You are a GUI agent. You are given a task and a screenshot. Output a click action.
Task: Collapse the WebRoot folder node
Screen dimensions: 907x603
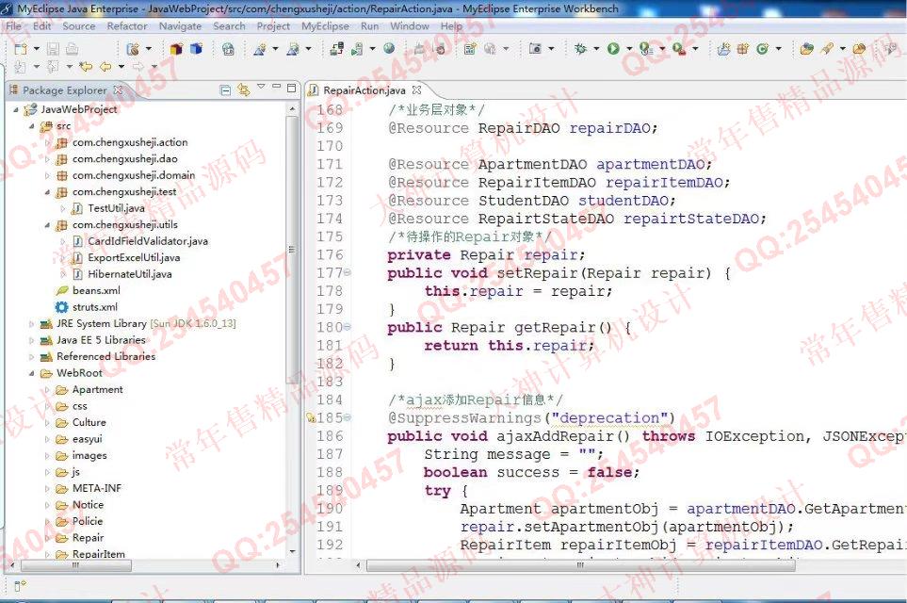click(x=31, y=373)
